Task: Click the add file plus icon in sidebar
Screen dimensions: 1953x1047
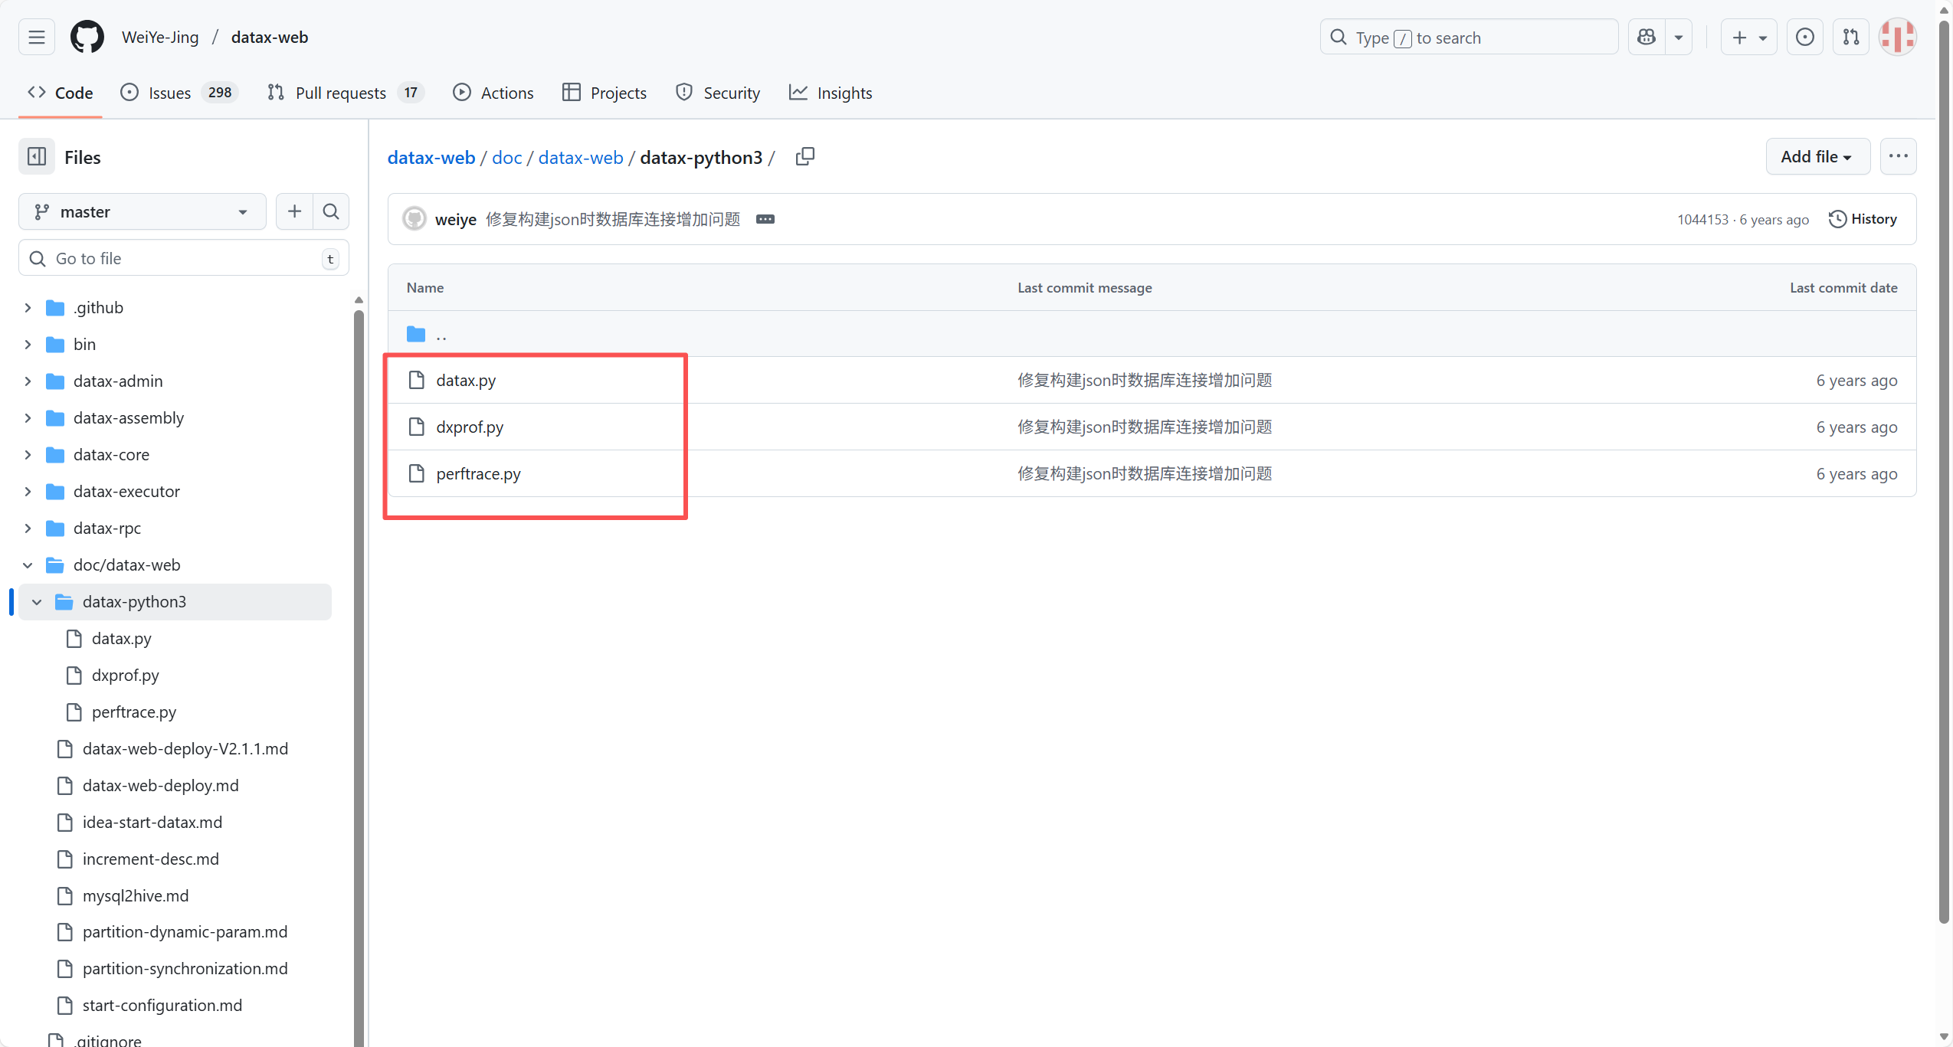Action: (294, 211)
